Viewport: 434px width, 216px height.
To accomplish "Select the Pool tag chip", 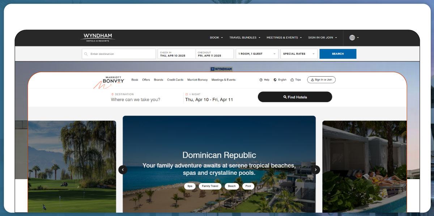I will click(x=248, y=186).
